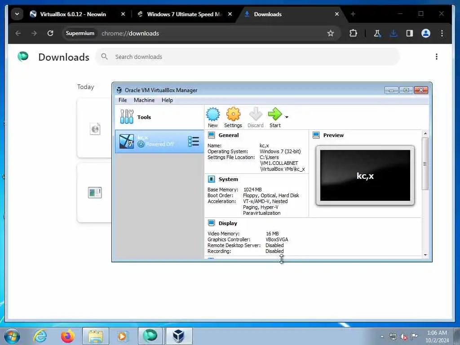The image size is (460, 345).
Task: Switch to VirtualBox in taskbar
Action: (x=179, y=336)
